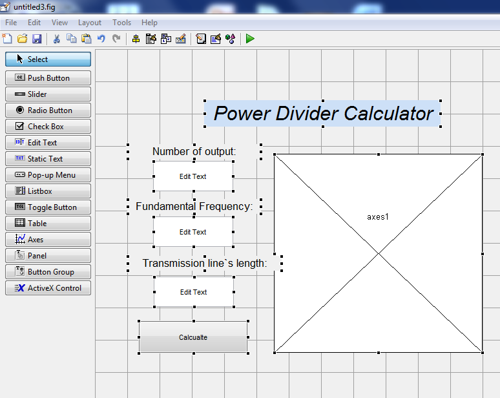The image size is (500, 398).
Task: Pick Pop-up Menu component tool
Action: (x=48, y=174)
